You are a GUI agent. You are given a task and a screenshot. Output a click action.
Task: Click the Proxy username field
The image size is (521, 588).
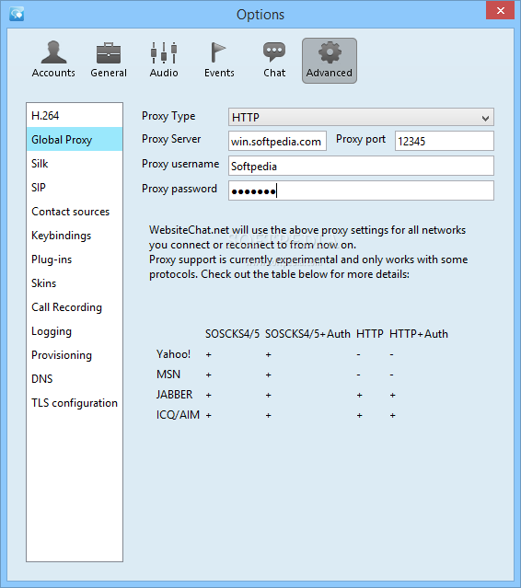point(361,166)
